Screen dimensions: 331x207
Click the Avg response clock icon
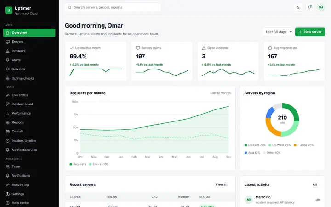pos(270,48)
